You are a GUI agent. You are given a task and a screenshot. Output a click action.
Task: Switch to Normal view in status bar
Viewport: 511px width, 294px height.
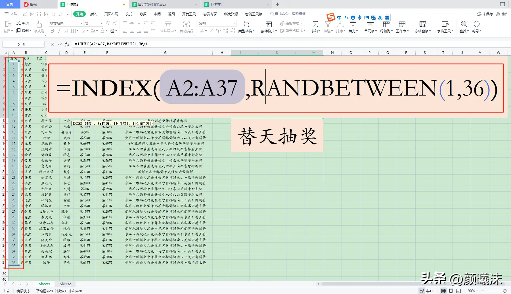tap(444, 291)
